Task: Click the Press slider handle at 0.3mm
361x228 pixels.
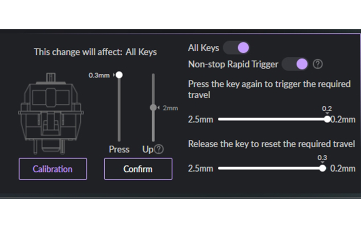Action: 119,75
